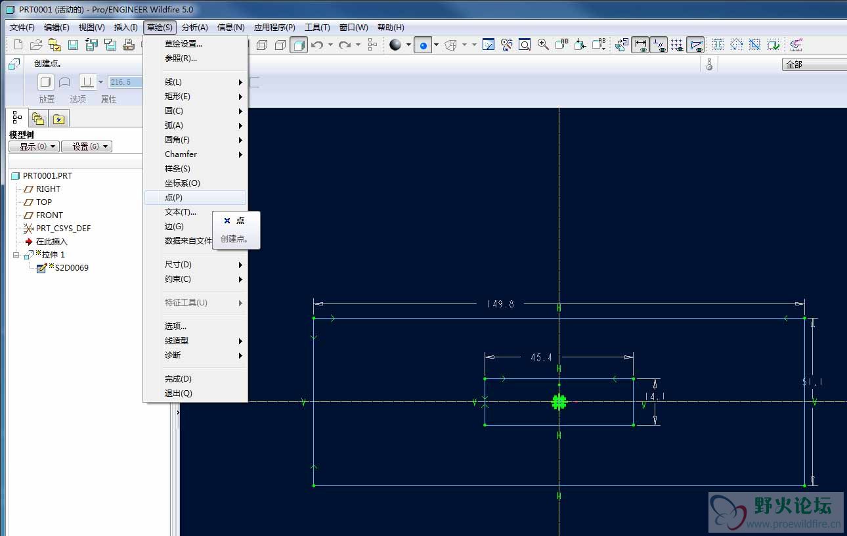Select the solid extrude option icon
The width and height of the screenshot is (847, 536).
pos(45,82)
